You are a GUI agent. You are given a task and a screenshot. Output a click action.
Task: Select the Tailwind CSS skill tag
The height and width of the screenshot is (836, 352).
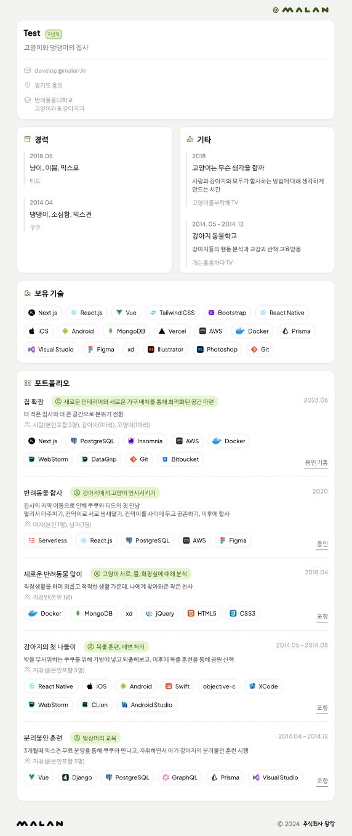coord(172,313)
